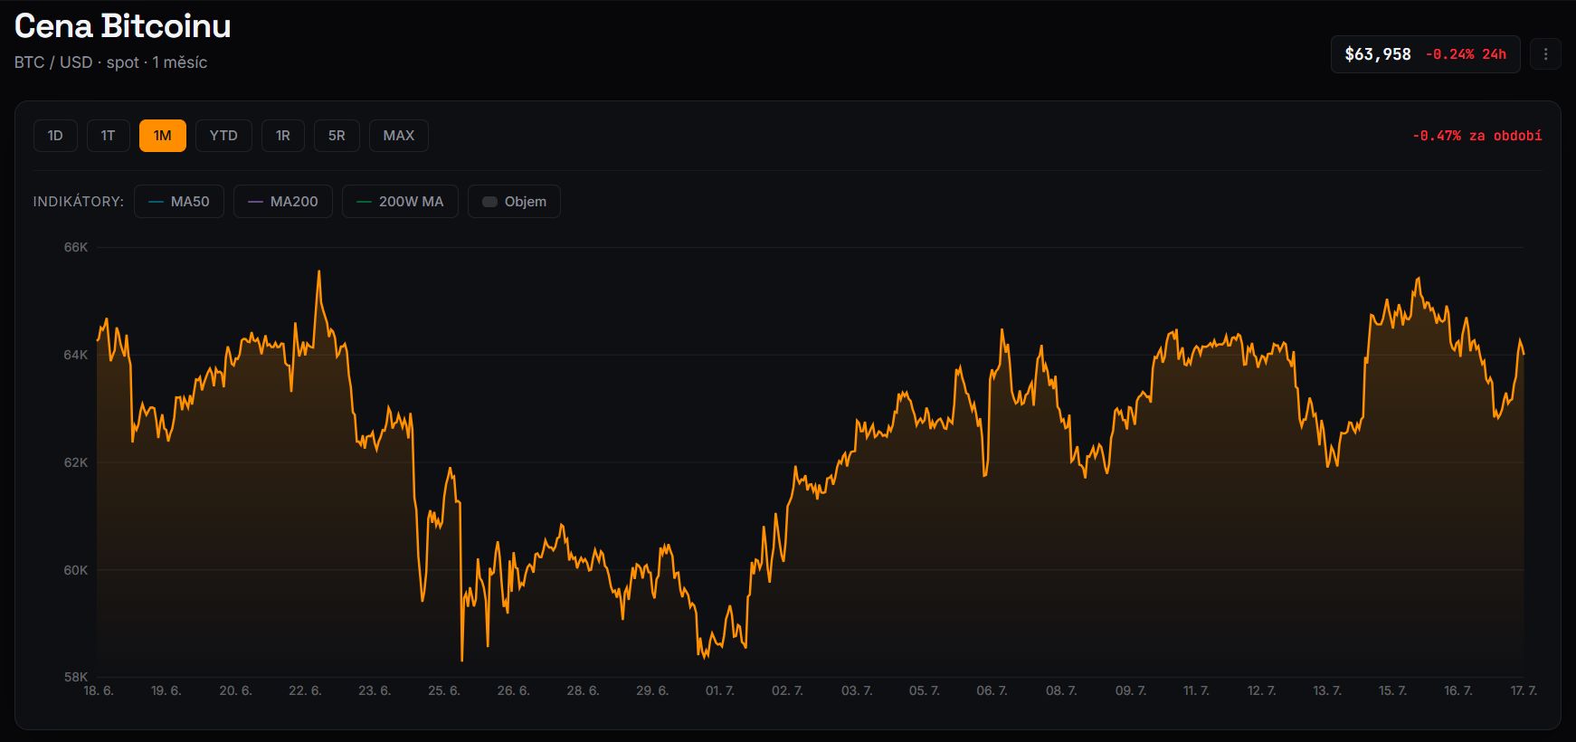The image size is (1576, 742).
Task: Click the price peak near 22. 6.
Action: pyautogui.click(x=318, y=271)
